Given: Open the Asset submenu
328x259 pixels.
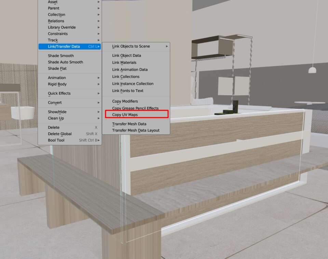Looking at the screenshot, I should pyautogui.click(x=53, y=2).
